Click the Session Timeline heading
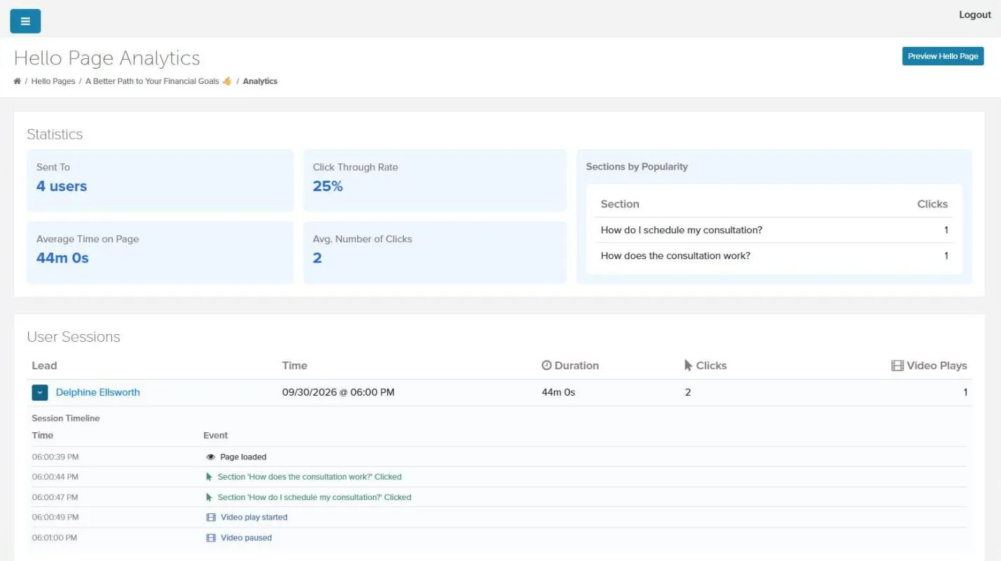The height and width of the screenshot is (561, 1001). click(x=66, y=418)
